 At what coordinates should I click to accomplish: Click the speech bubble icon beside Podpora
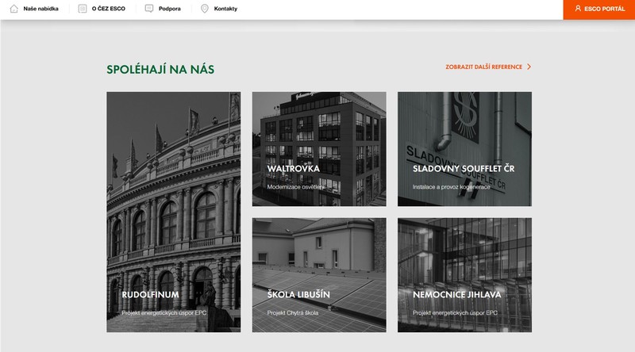tap(149, 9)
